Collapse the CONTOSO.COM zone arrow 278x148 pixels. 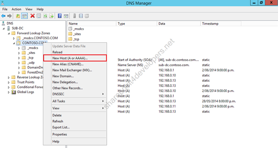[14, 43]
